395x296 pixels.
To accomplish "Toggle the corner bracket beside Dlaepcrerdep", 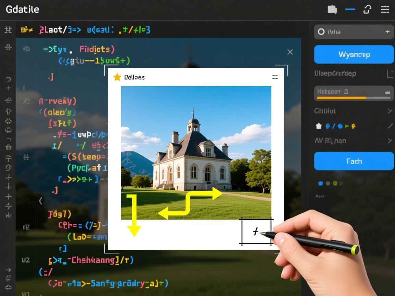I will [390, 74].
